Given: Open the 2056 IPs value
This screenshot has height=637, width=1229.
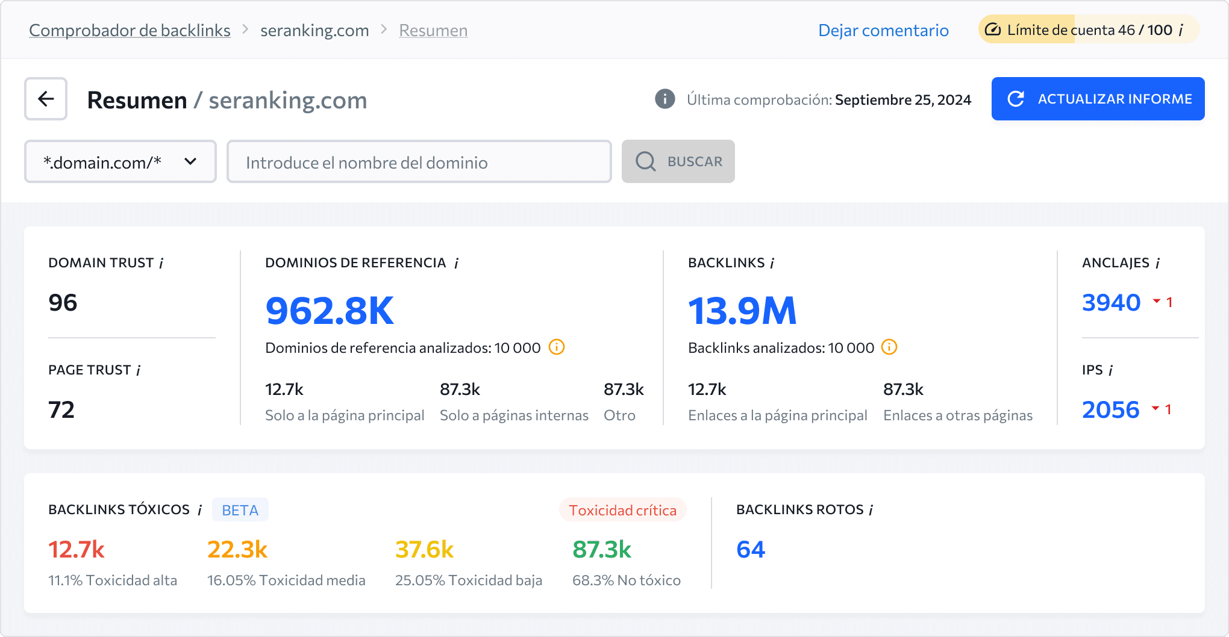Looking at the screenshot, I should coord(1110,409).
